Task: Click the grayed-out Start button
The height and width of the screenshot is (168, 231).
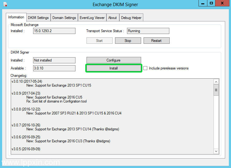Action: coord(99,41)
